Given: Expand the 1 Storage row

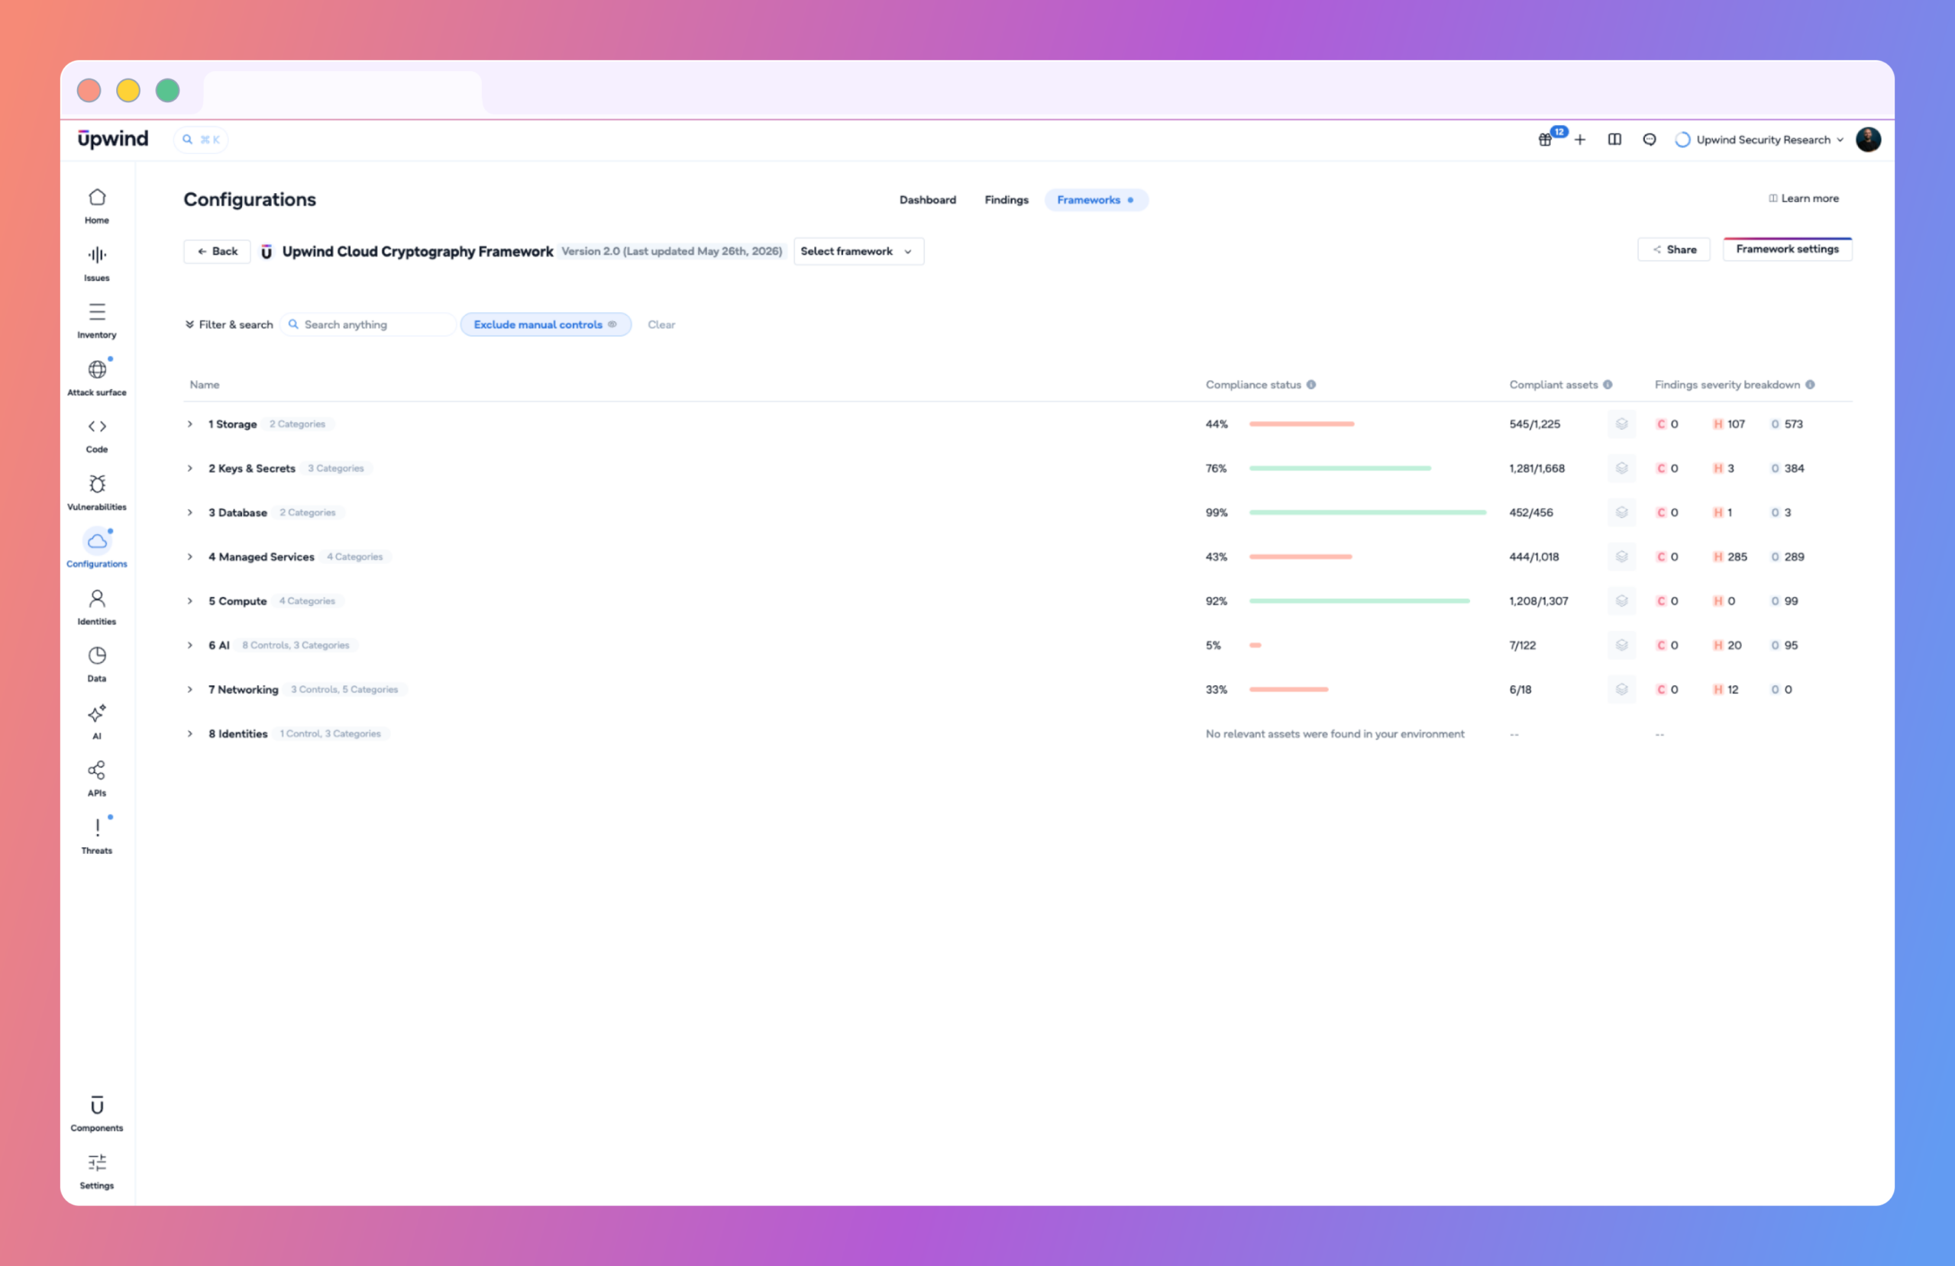Looking at the screenshot, I should click(x=189, y=424).
